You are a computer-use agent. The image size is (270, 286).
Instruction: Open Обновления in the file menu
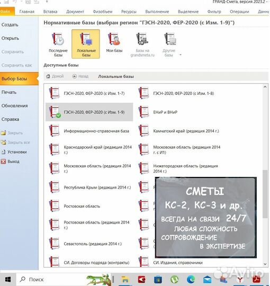pos(19,105)
